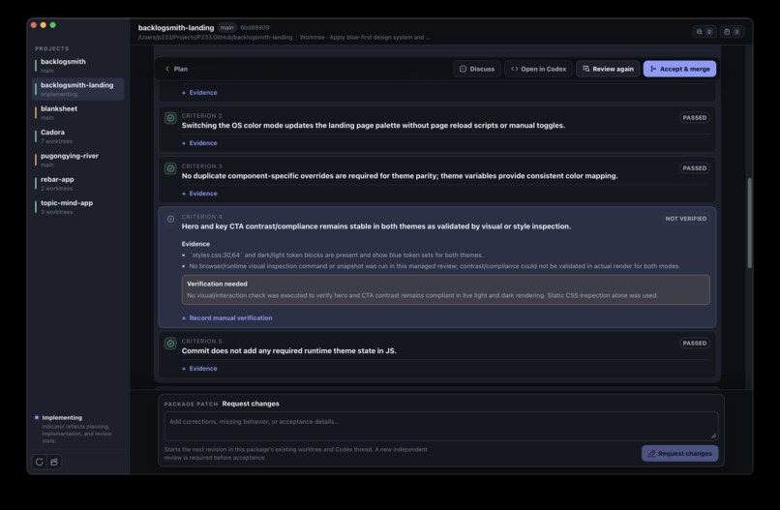
Task: Select the blanksheet project
Action: click(78, 112)
